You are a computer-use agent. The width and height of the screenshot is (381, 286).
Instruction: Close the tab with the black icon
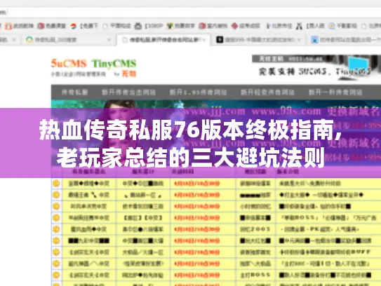(x=299, y=39)
